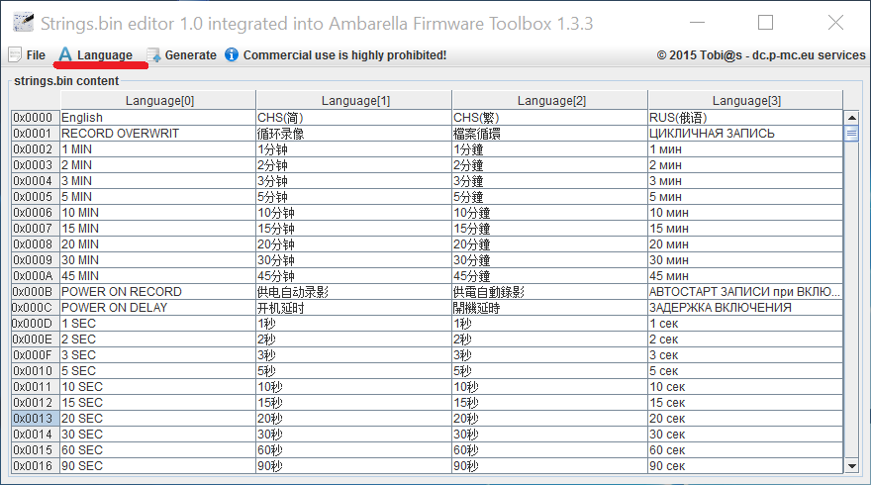The width and height of the screenshot is (871, 485).
Task: Maximize the Strings.bin editor window
Action: 765,23
